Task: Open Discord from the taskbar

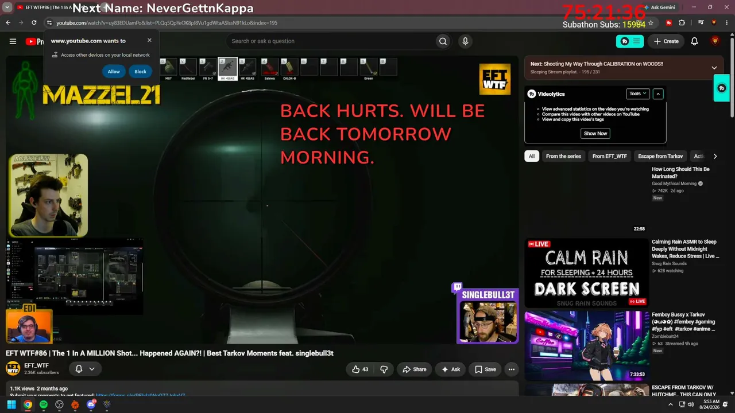Action: pyautogui.click(x=91, y=405)
